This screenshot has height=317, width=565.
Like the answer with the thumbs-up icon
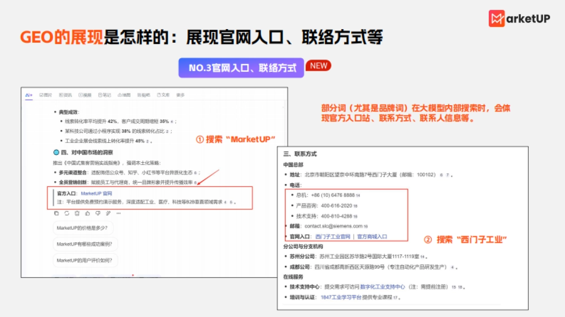point(87,214)
